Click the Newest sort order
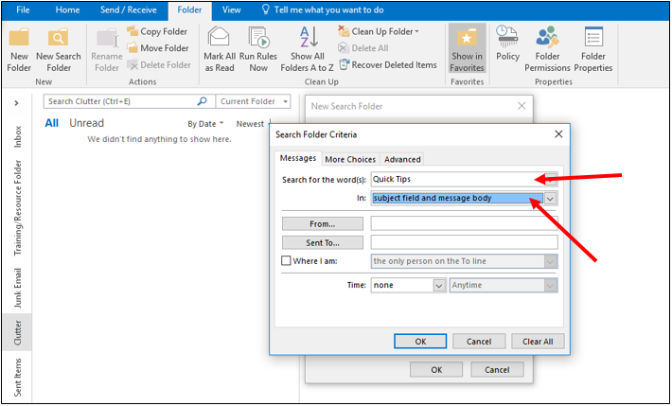Viewport: 672px width, 406px height. (x=250, y=124)
